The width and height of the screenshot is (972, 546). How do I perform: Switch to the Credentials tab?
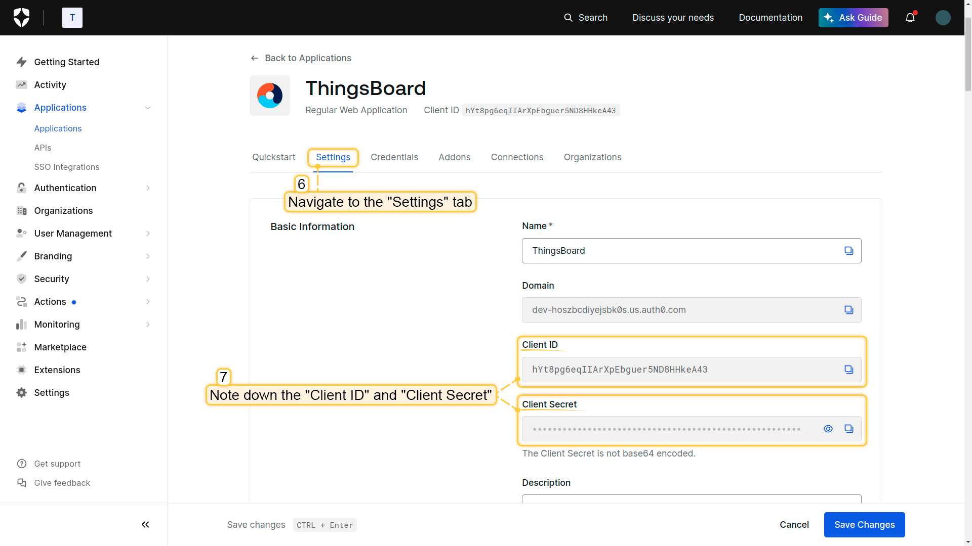394,157
